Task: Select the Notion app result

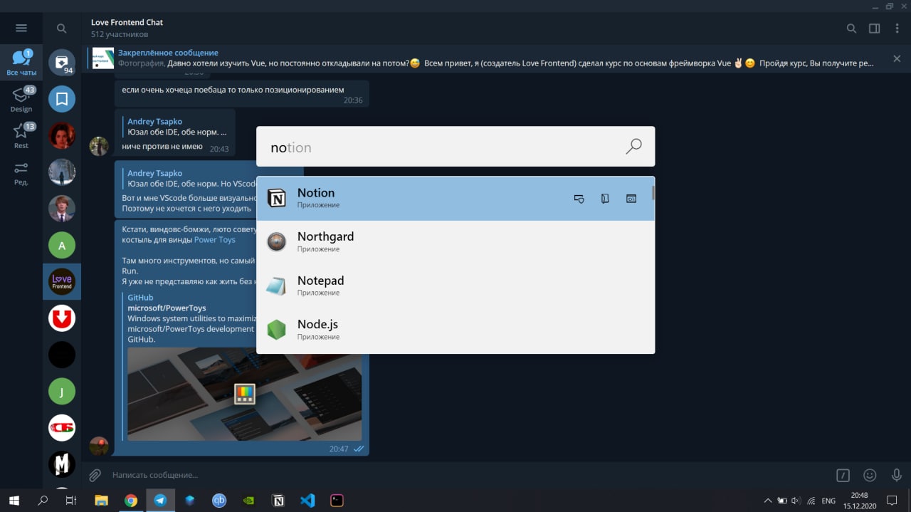Action: 455,198
